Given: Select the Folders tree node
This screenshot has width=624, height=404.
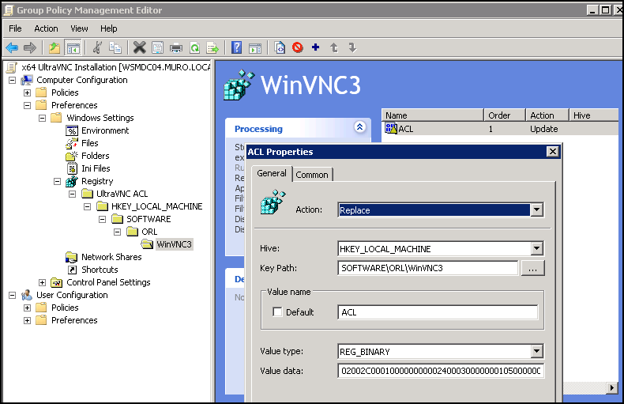Looking at the screenshot, I should point(96,156).
